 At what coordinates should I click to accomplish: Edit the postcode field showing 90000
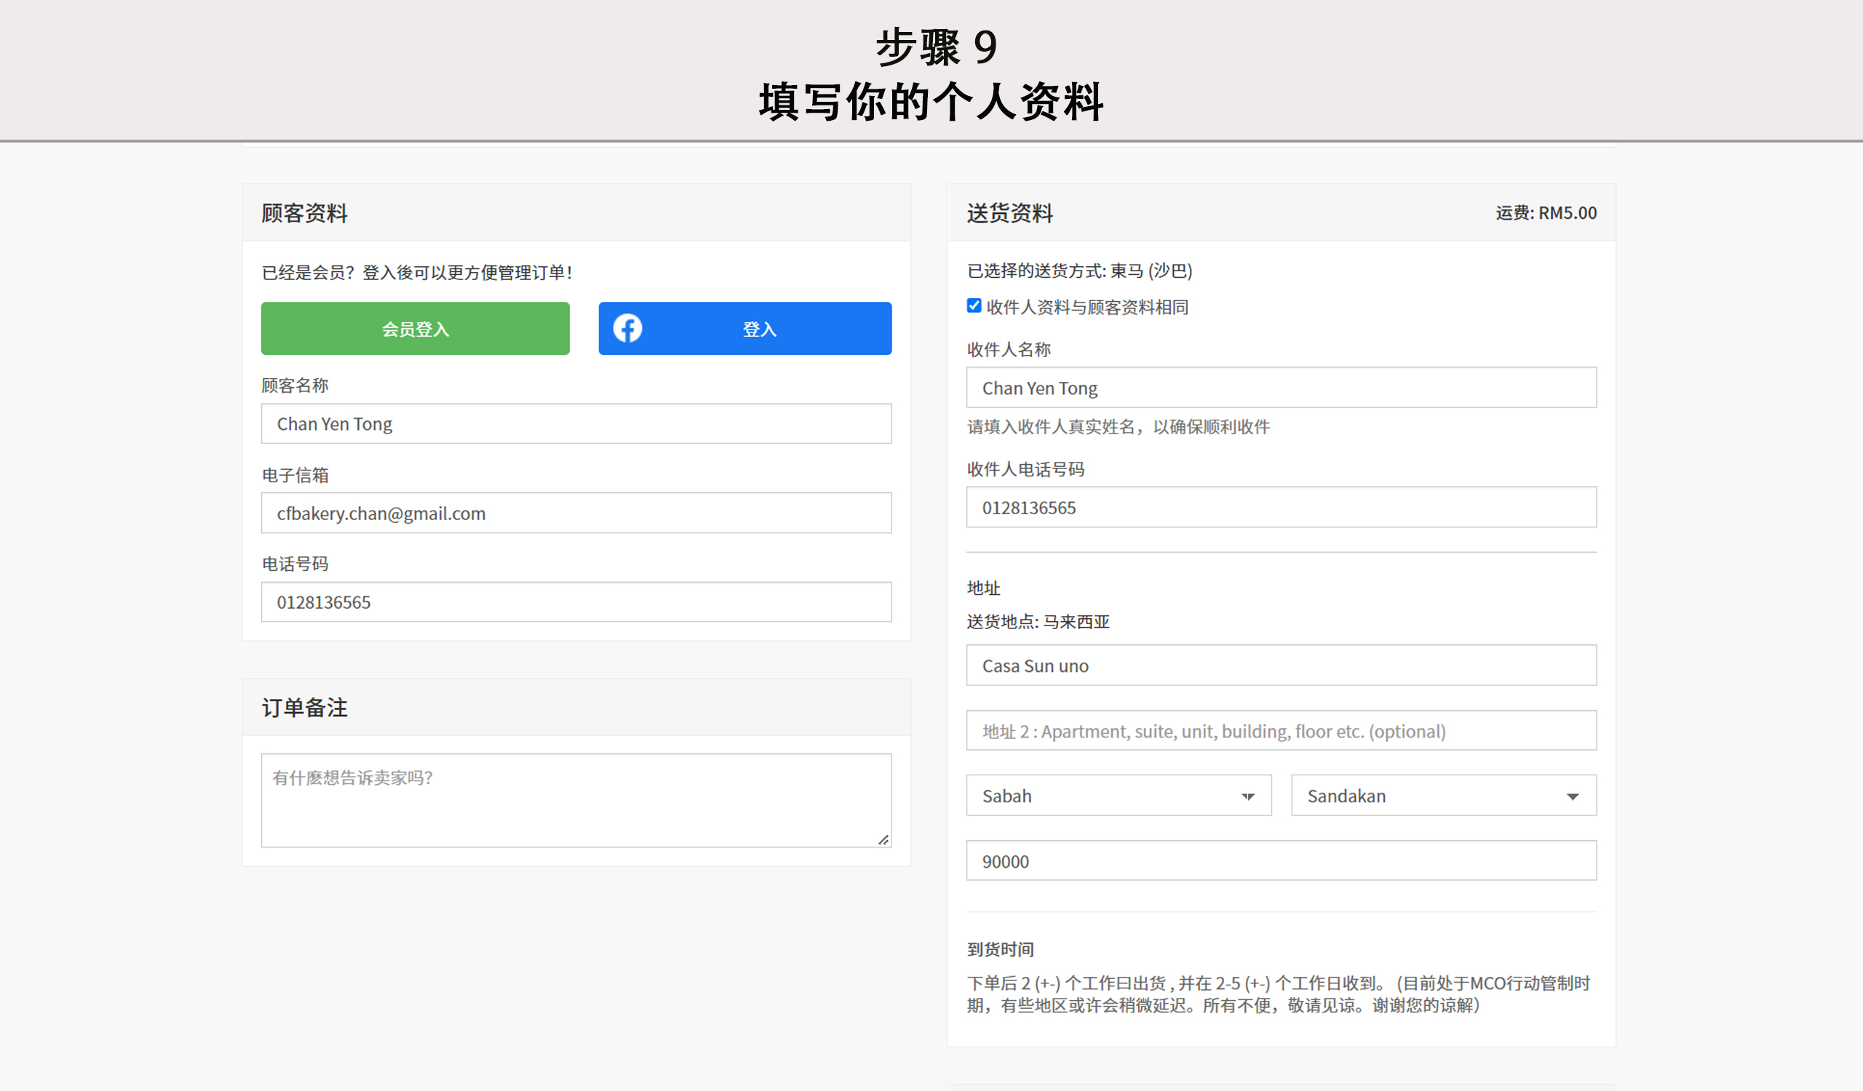[1282, 860]
